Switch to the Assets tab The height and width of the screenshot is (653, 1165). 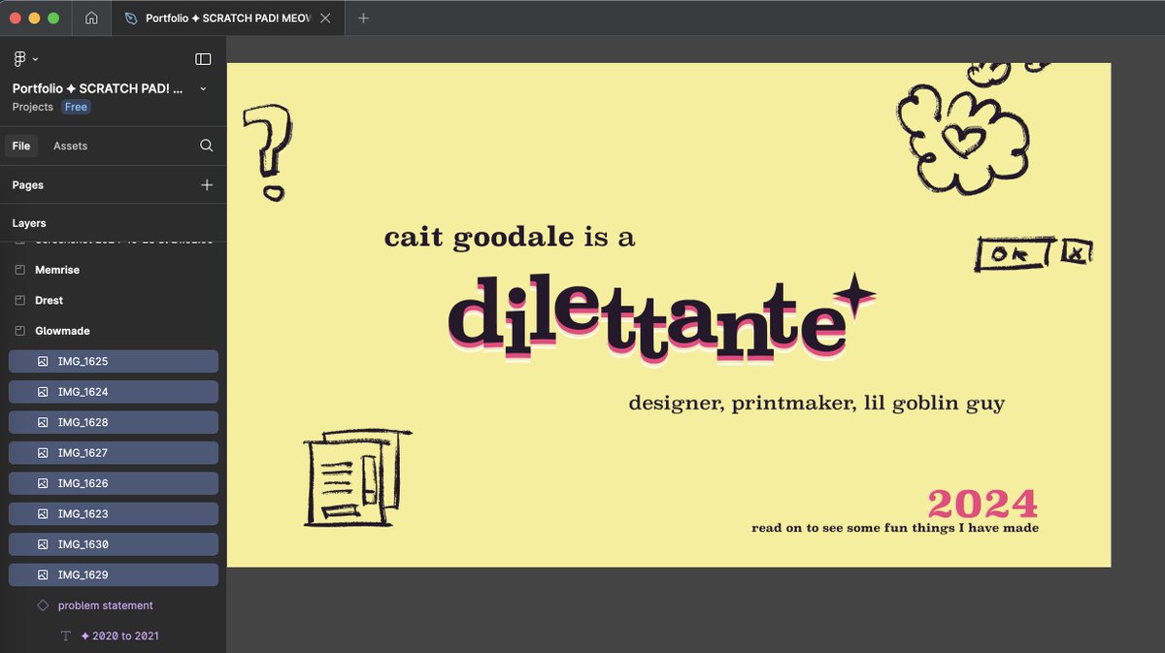[x=70, y=146]
